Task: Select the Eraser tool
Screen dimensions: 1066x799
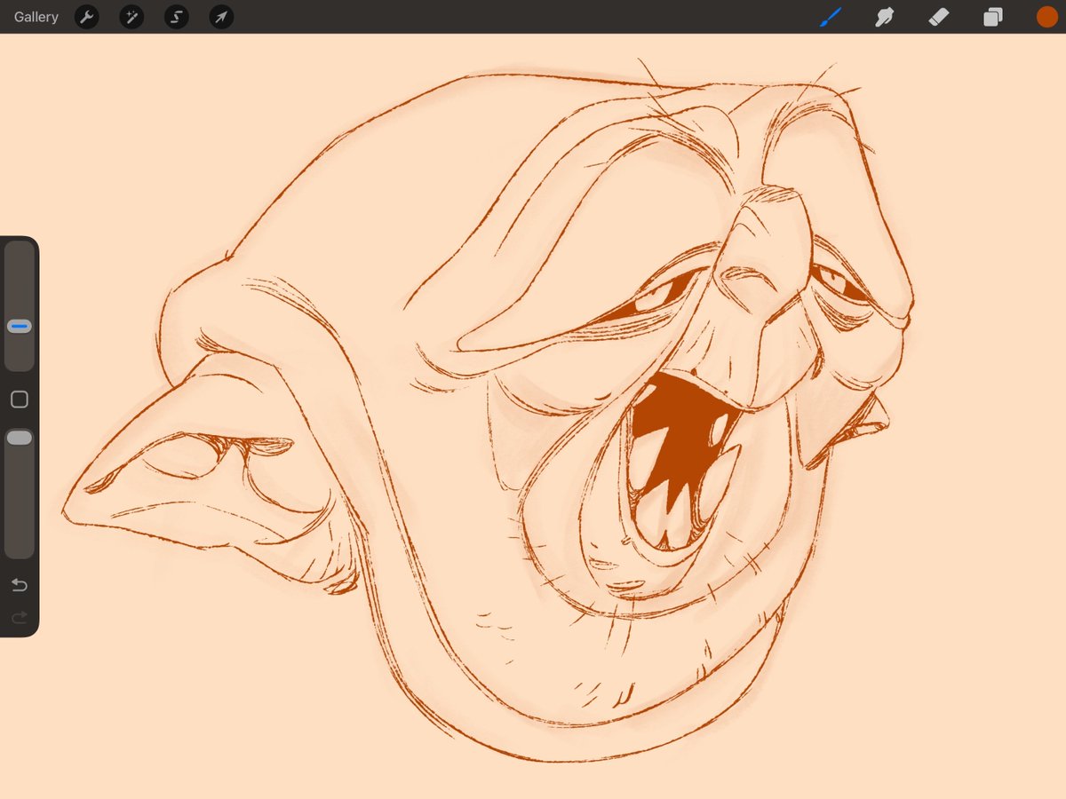Action: tap(939, 17)
